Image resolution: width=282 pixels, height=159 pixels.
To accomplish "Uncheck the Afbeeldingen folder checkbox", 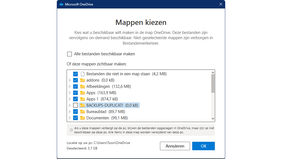I will click(76, 86).
